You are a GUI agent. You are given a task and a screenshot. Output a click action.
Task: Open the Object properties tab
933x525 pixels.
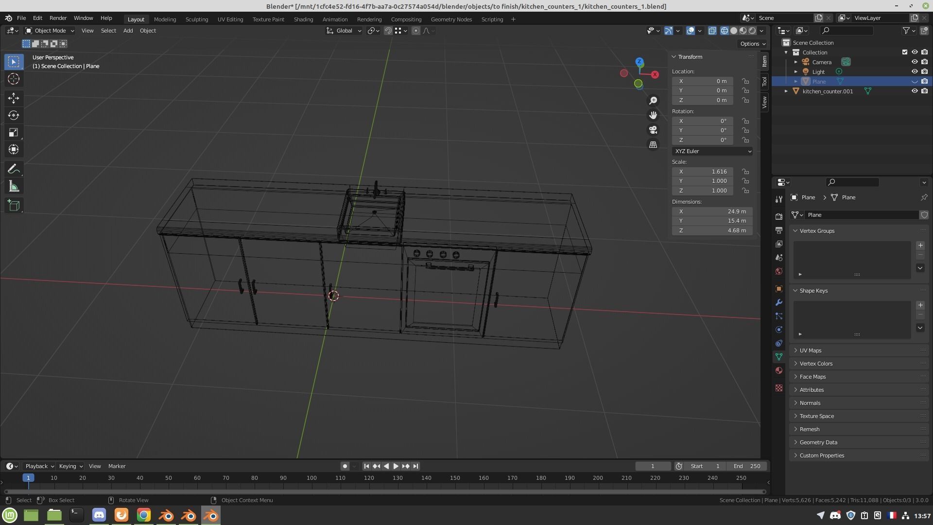779,289
